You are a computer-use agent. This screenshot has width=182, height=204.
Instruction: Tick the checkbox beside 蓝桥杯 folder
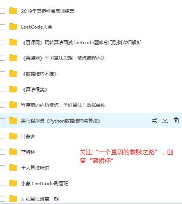(2, 152)
